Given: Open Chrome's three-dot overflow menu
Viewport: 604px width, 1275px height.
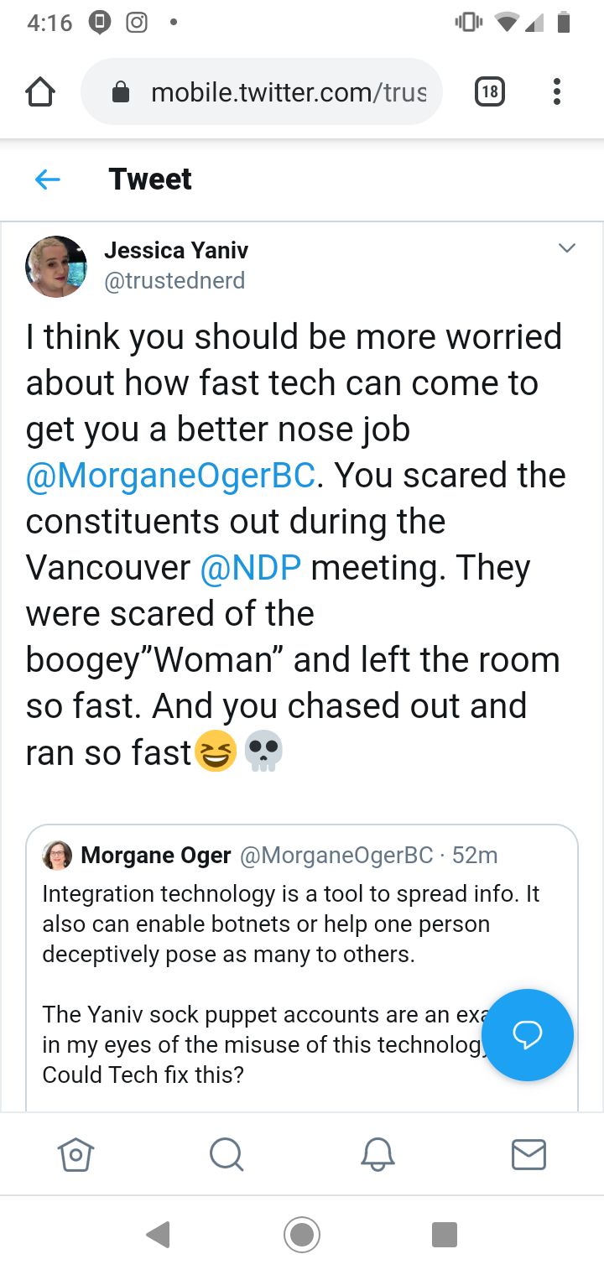Looking at the screenshot, I should tap(556, 91).
